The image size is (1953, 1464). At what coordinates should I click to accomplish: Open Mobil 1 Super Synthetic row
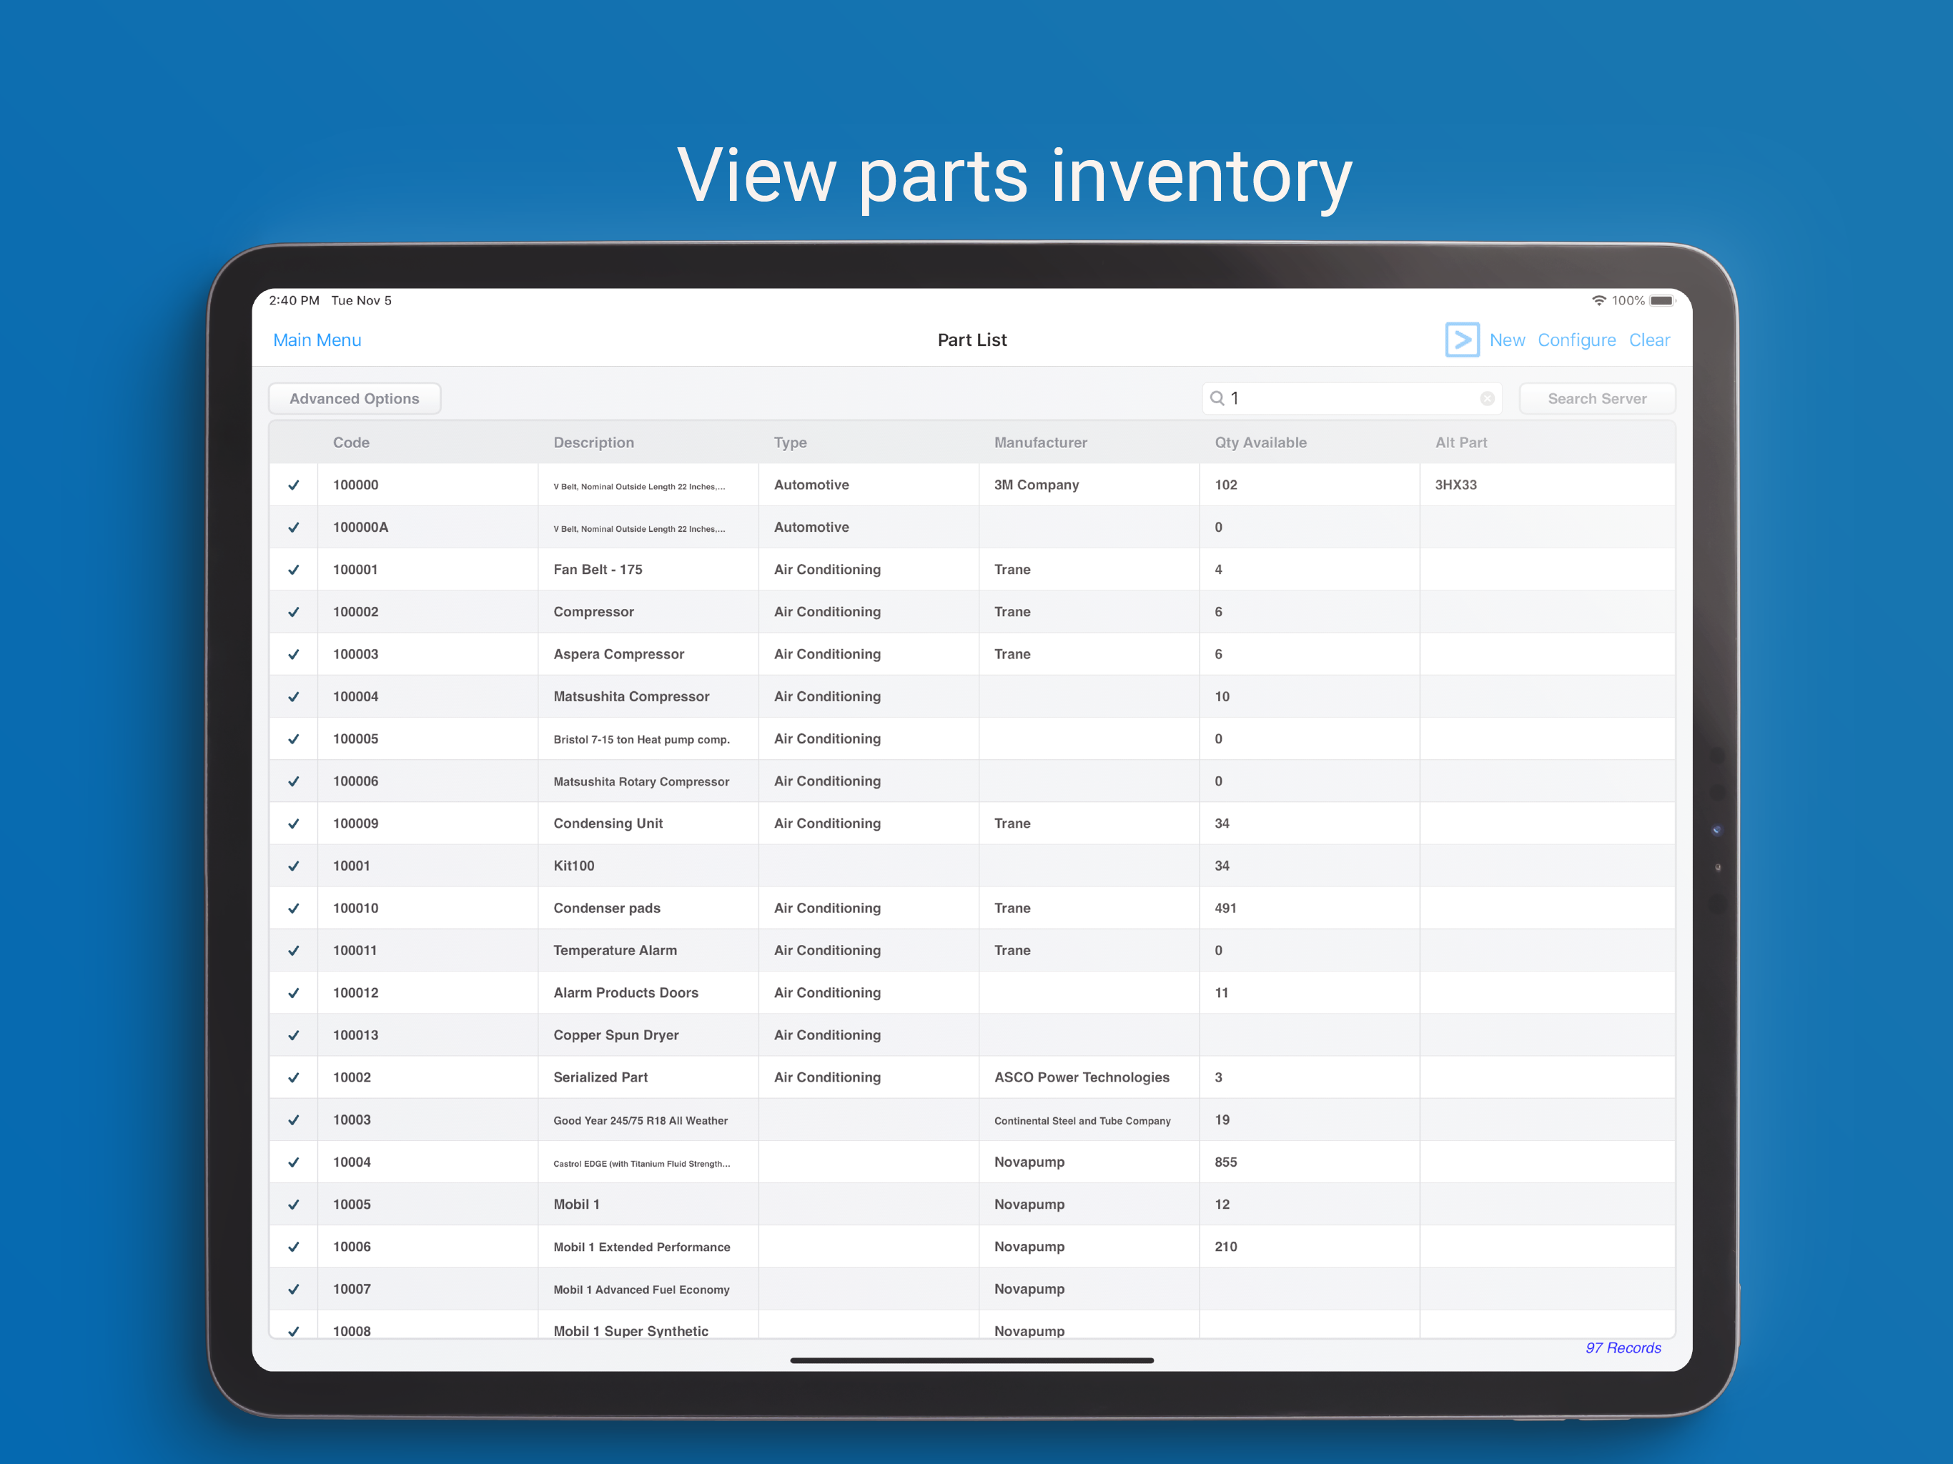pyautogui.click(x=972, y=1326)
